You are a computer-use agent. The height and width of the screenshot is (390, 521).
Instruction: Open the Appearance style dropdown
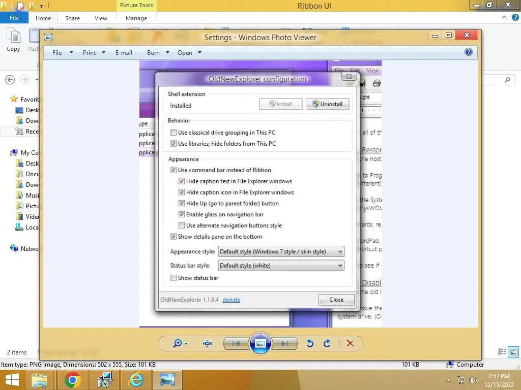coord(281,251)
